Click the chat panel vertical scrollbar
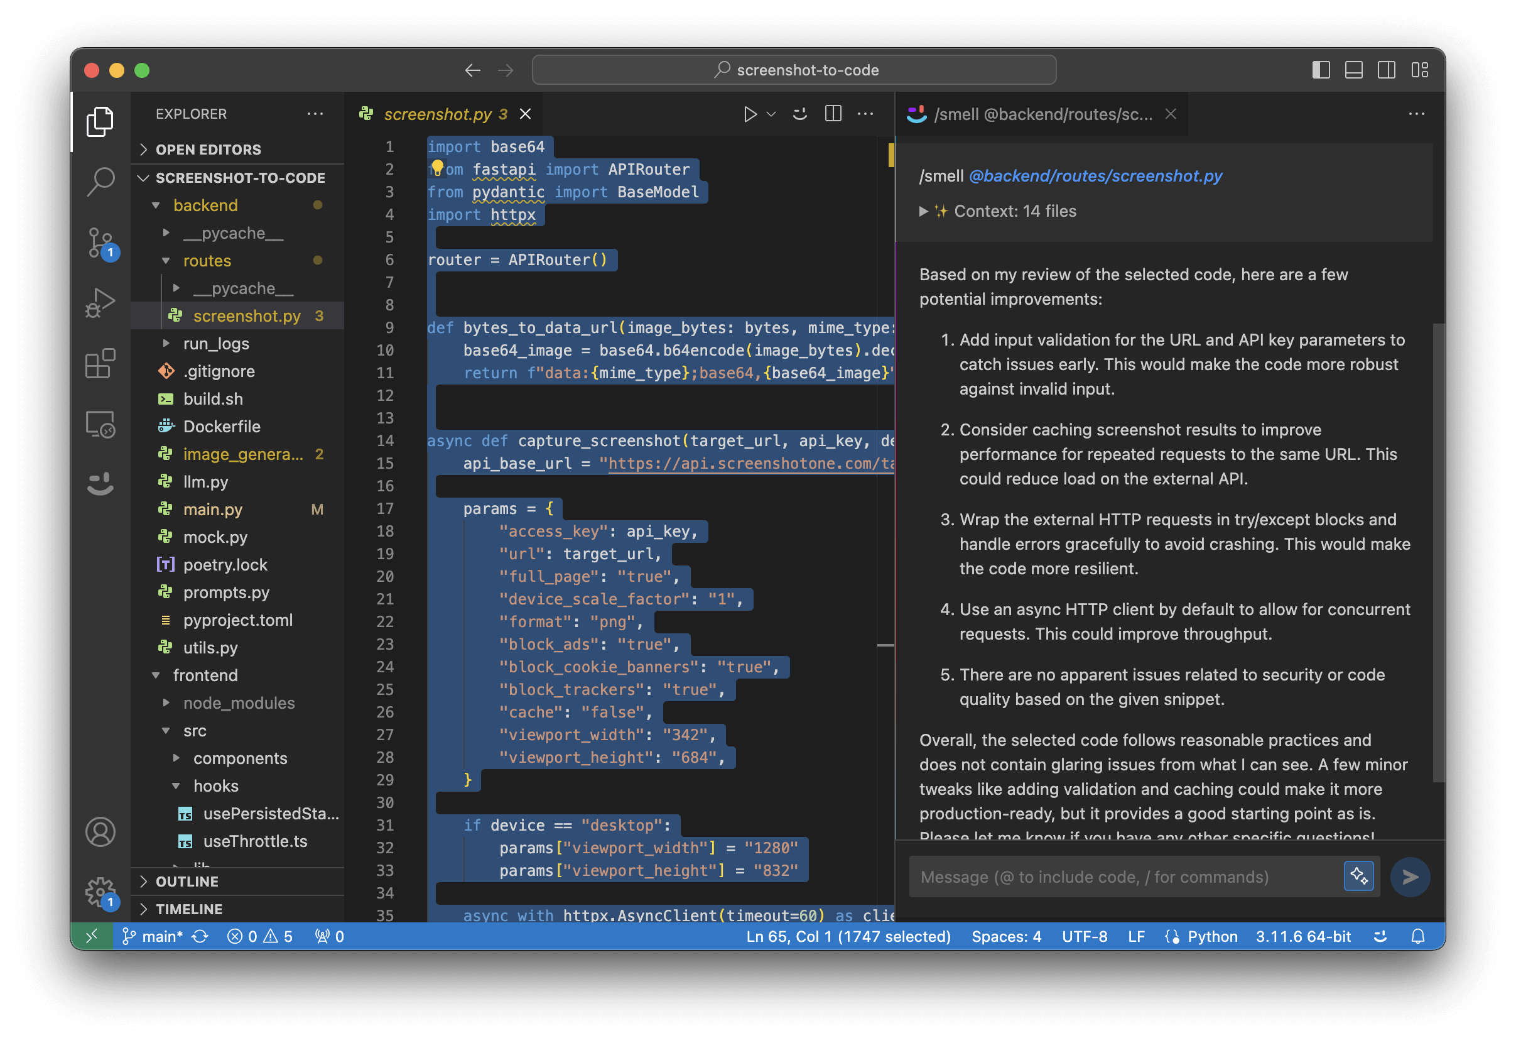The height and width of the screenshot is (1043, 1516). coord(1439,552)
